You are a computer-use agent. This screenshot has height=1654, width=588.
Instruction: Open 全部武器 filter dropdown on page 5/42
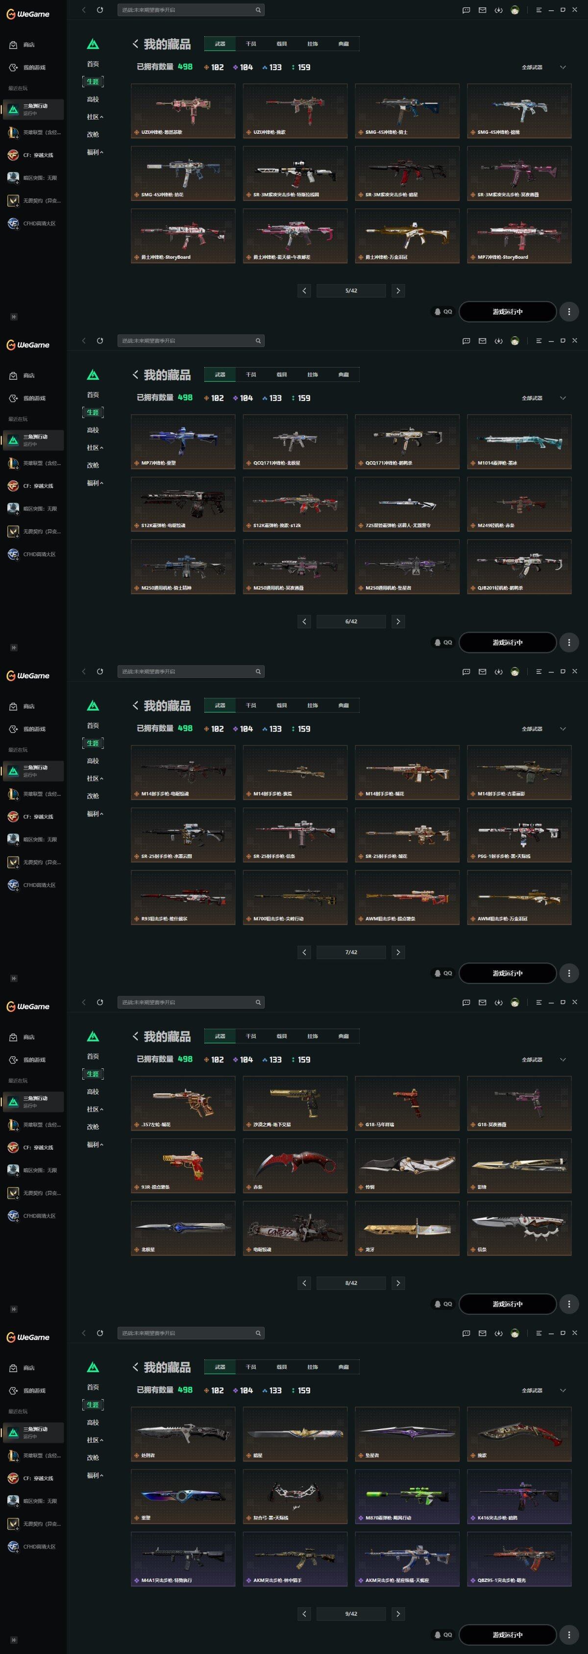coord(544,67)
